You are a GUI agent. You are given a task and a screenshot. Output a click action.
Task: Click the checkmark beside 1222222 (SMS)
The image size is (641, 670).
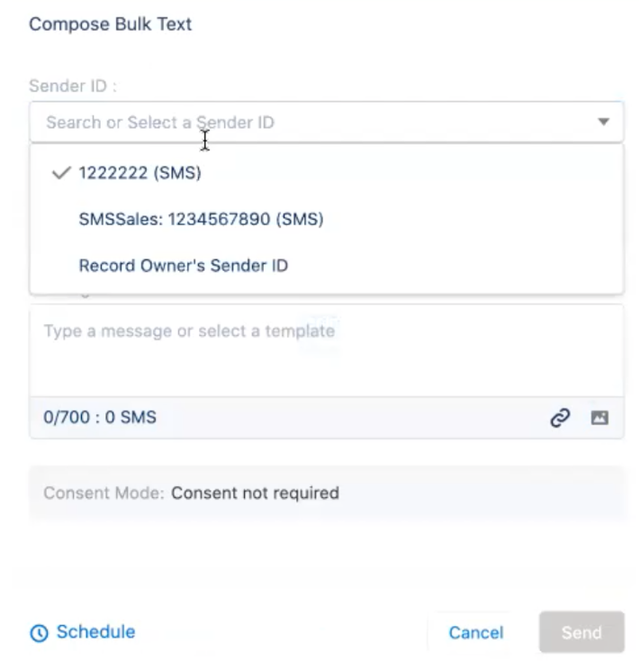(60, 173)
